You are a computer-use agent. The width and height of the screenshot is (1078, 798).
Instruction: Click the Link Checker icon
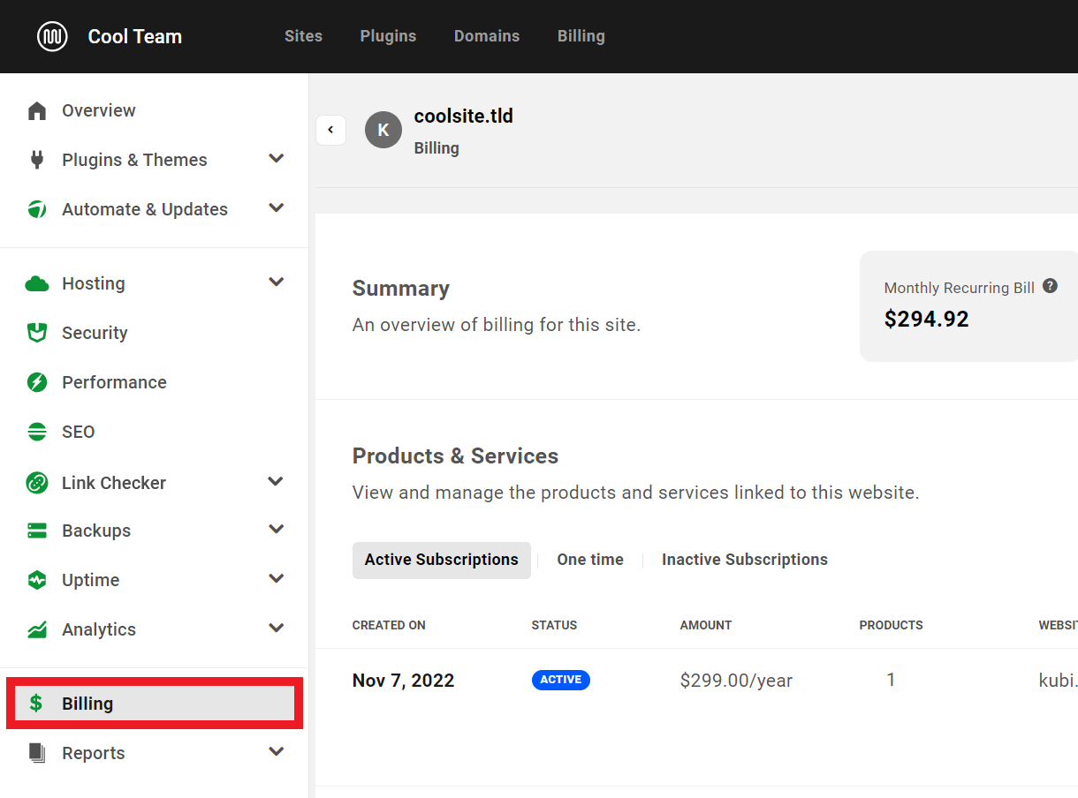pyautogui.click(x=36, y=483)
